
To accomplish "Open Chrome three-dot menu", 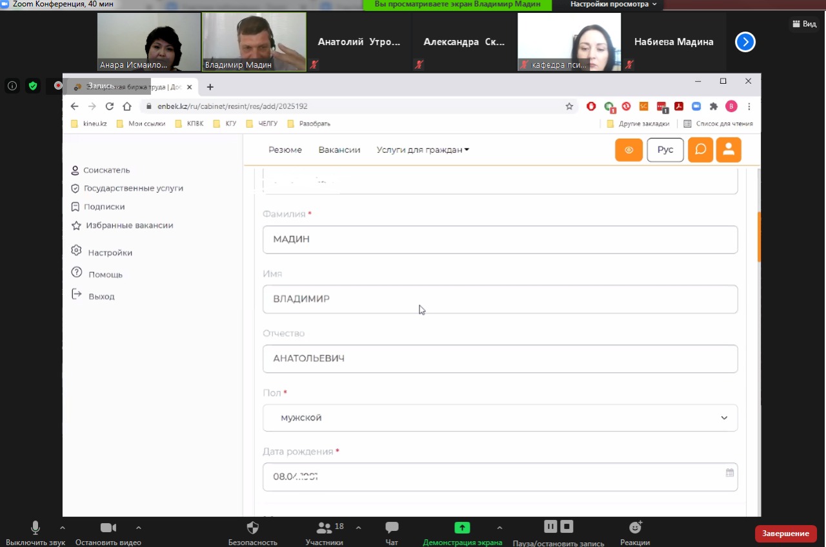I will [x=749, y=106].
